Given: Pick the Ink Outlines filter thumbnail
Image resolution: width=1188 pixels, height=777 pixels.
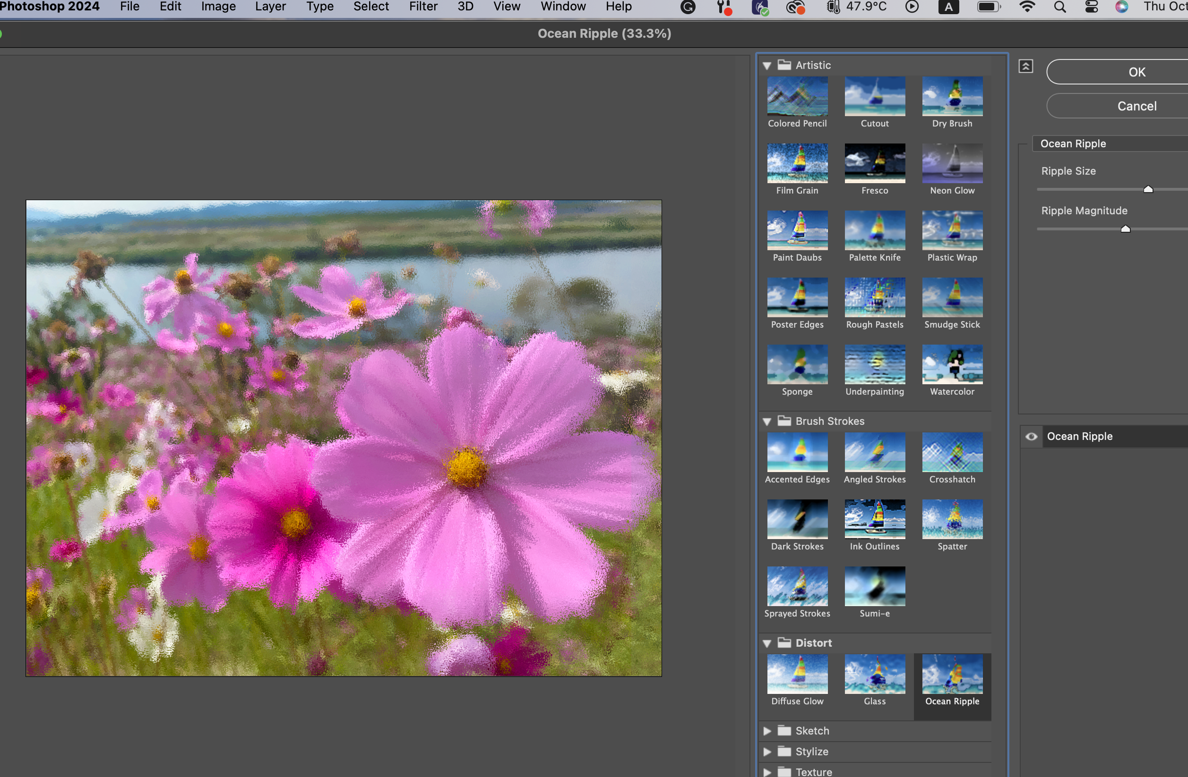Looking at the screenshot, I should 875,519.
